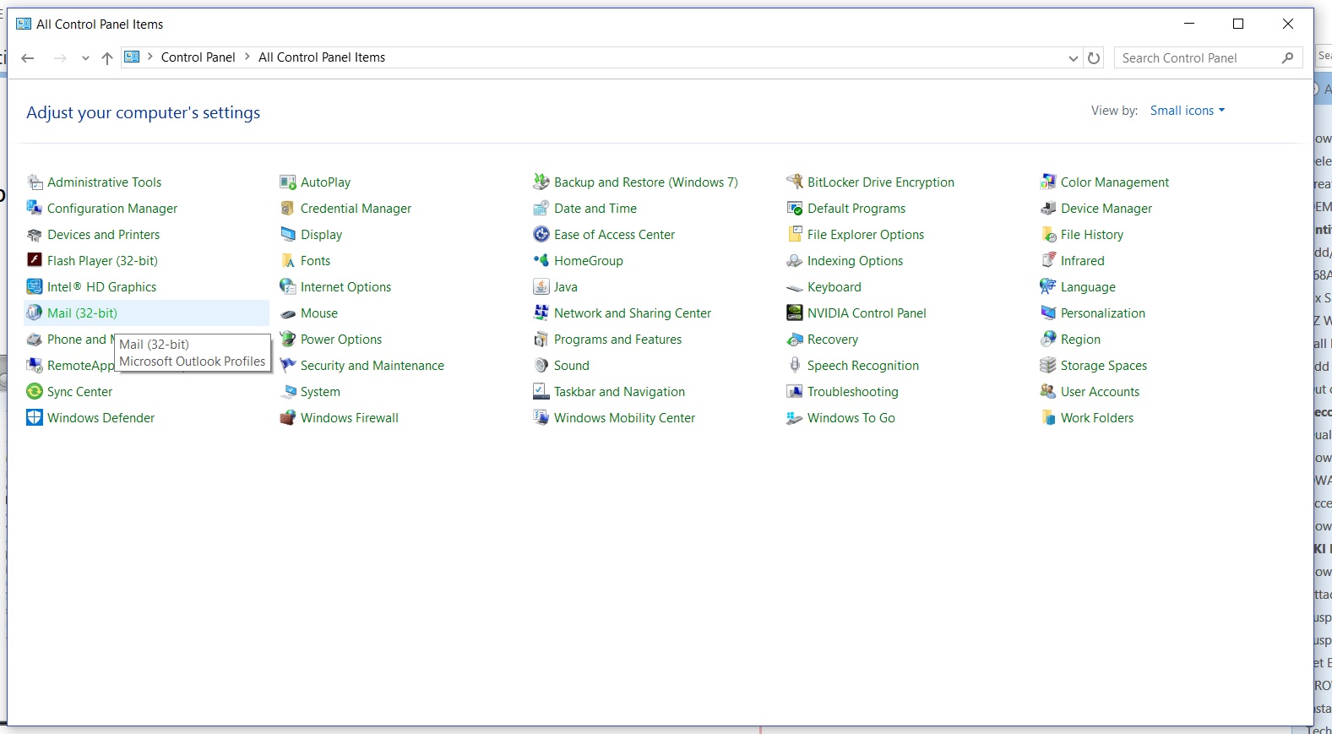The height and width of the screenshot is (734, 1332).
Task: Open the Windows To Go link
Action: pyautogui.click(x=851, y=418)
